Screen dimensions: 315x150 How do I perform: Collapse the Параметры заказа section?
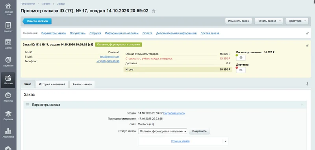(x=302, y=105)
